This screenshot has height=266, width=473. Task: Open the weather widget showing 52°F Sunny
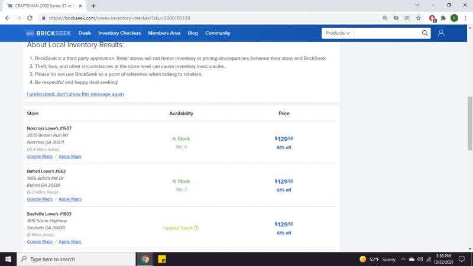[x=377, y=259]
